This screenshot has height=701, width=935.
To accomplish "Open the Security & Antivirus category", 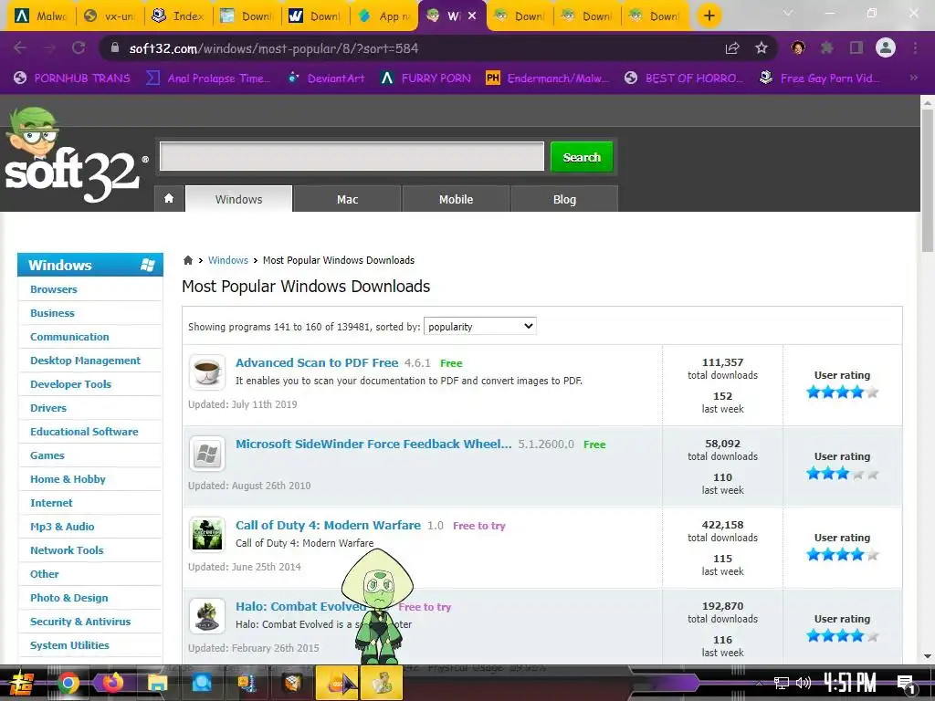I will pyautogui.click(x=80, y=621).
